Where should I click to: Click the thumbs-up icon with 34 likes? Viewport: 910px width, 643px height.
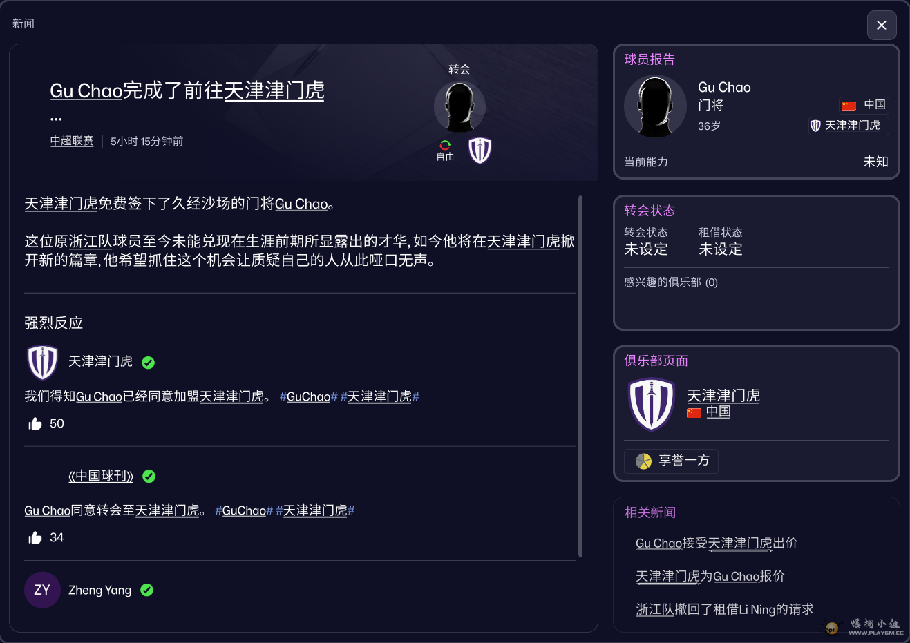[x=35, y=538]
